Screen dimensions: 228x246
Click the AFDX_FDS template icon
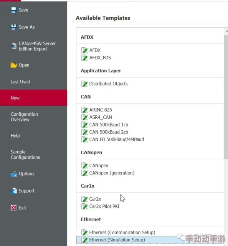pyautogui.click(x=84, y=58)
